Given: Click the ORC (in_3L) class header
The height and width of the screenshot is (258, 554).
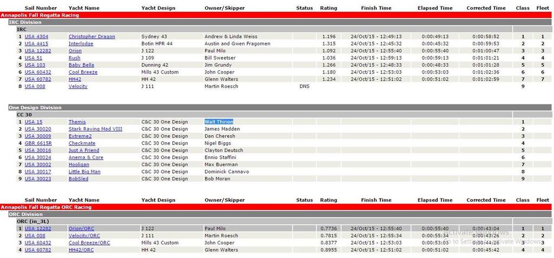Looking at the screenshot, I should 264,221.
